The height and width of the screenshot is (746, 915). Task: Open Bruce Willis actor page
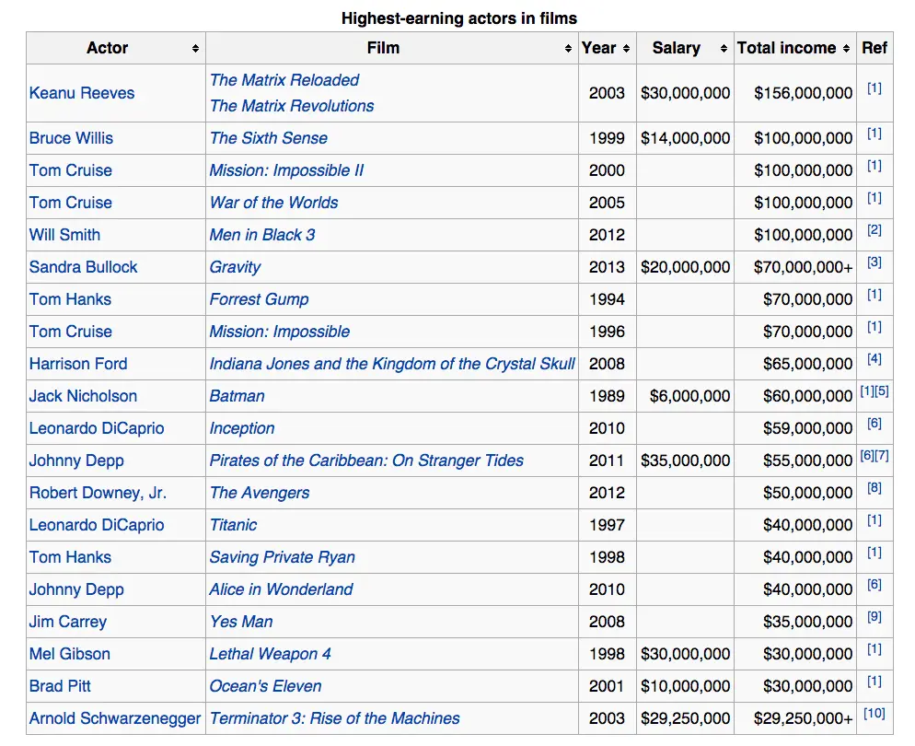[x=71, y=138]
